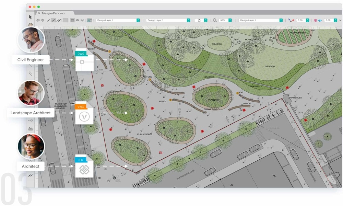Select the oval shape mode icon
The height and width of the screenshot is (206, 343).
[x=77, y=20]
